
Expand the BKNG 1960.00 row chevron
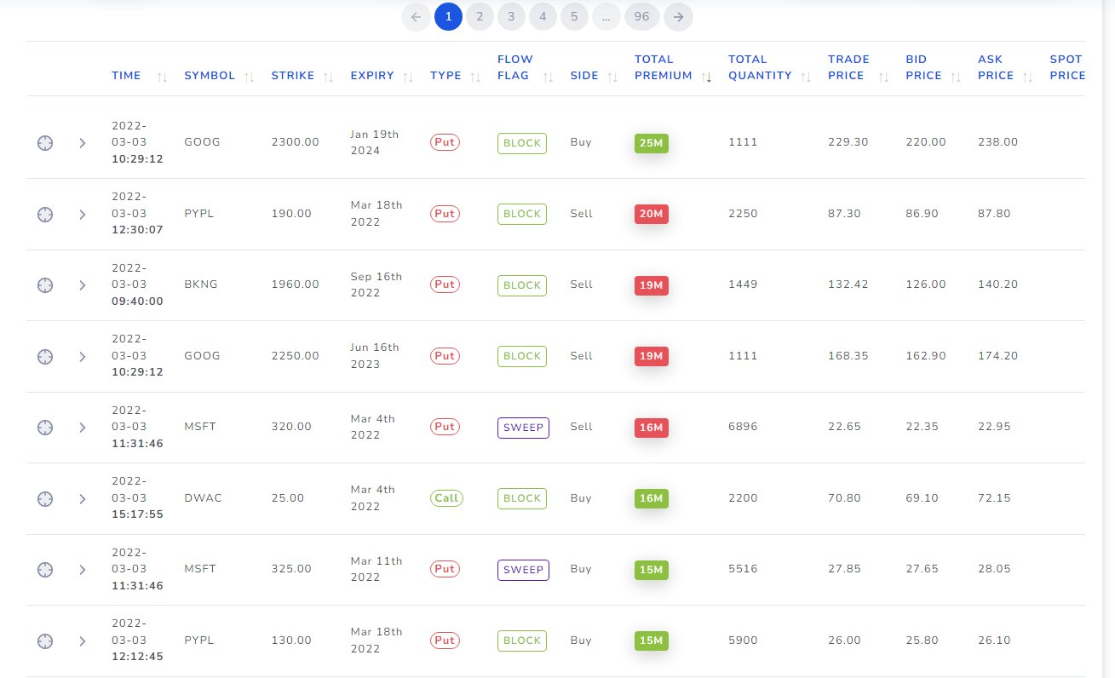83,285
